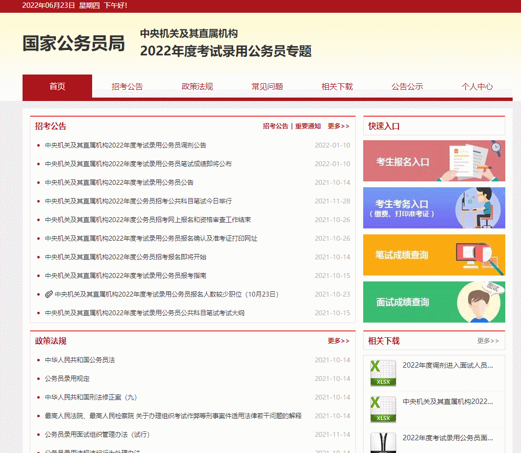Open 公共科目笔试今日举行 announcement
This screenshot has height=453, width=521.
coord(138,201)
